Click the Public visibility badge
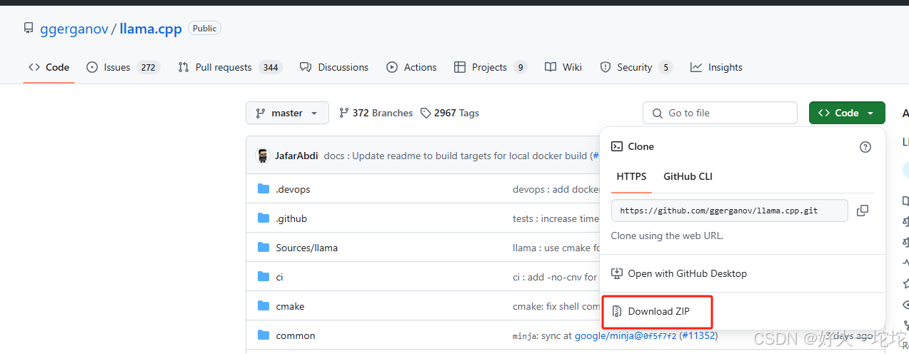Viewport: 909px width, 354px height. [x=204, y=29]
